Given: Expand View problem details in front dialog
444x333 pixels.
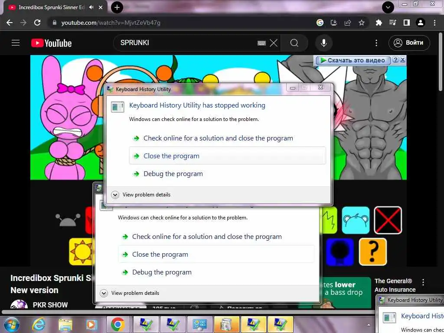Looking at the screenshot, I should (x=141, y=195).
